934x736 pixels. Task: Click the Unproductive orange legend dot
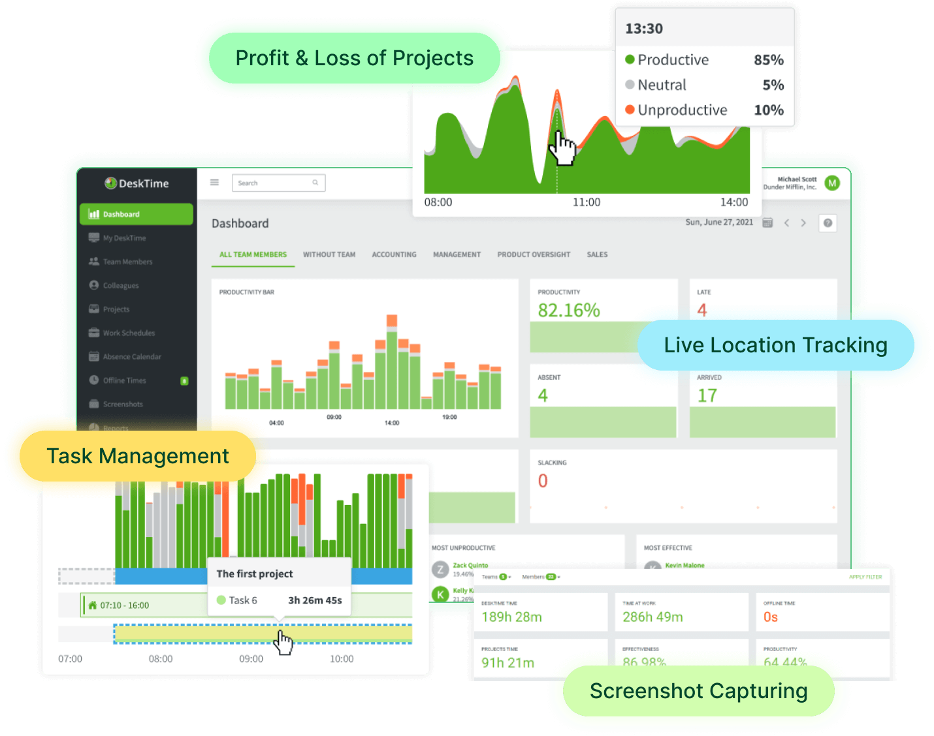(630, 110)
